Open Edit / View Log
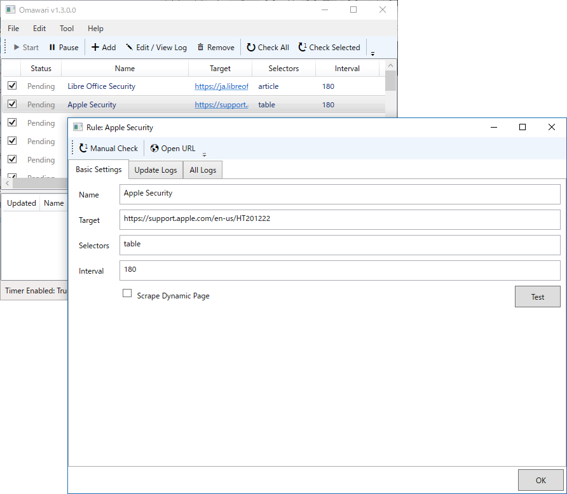The height and width of the screenshot is (494, 567). point(156,48)
